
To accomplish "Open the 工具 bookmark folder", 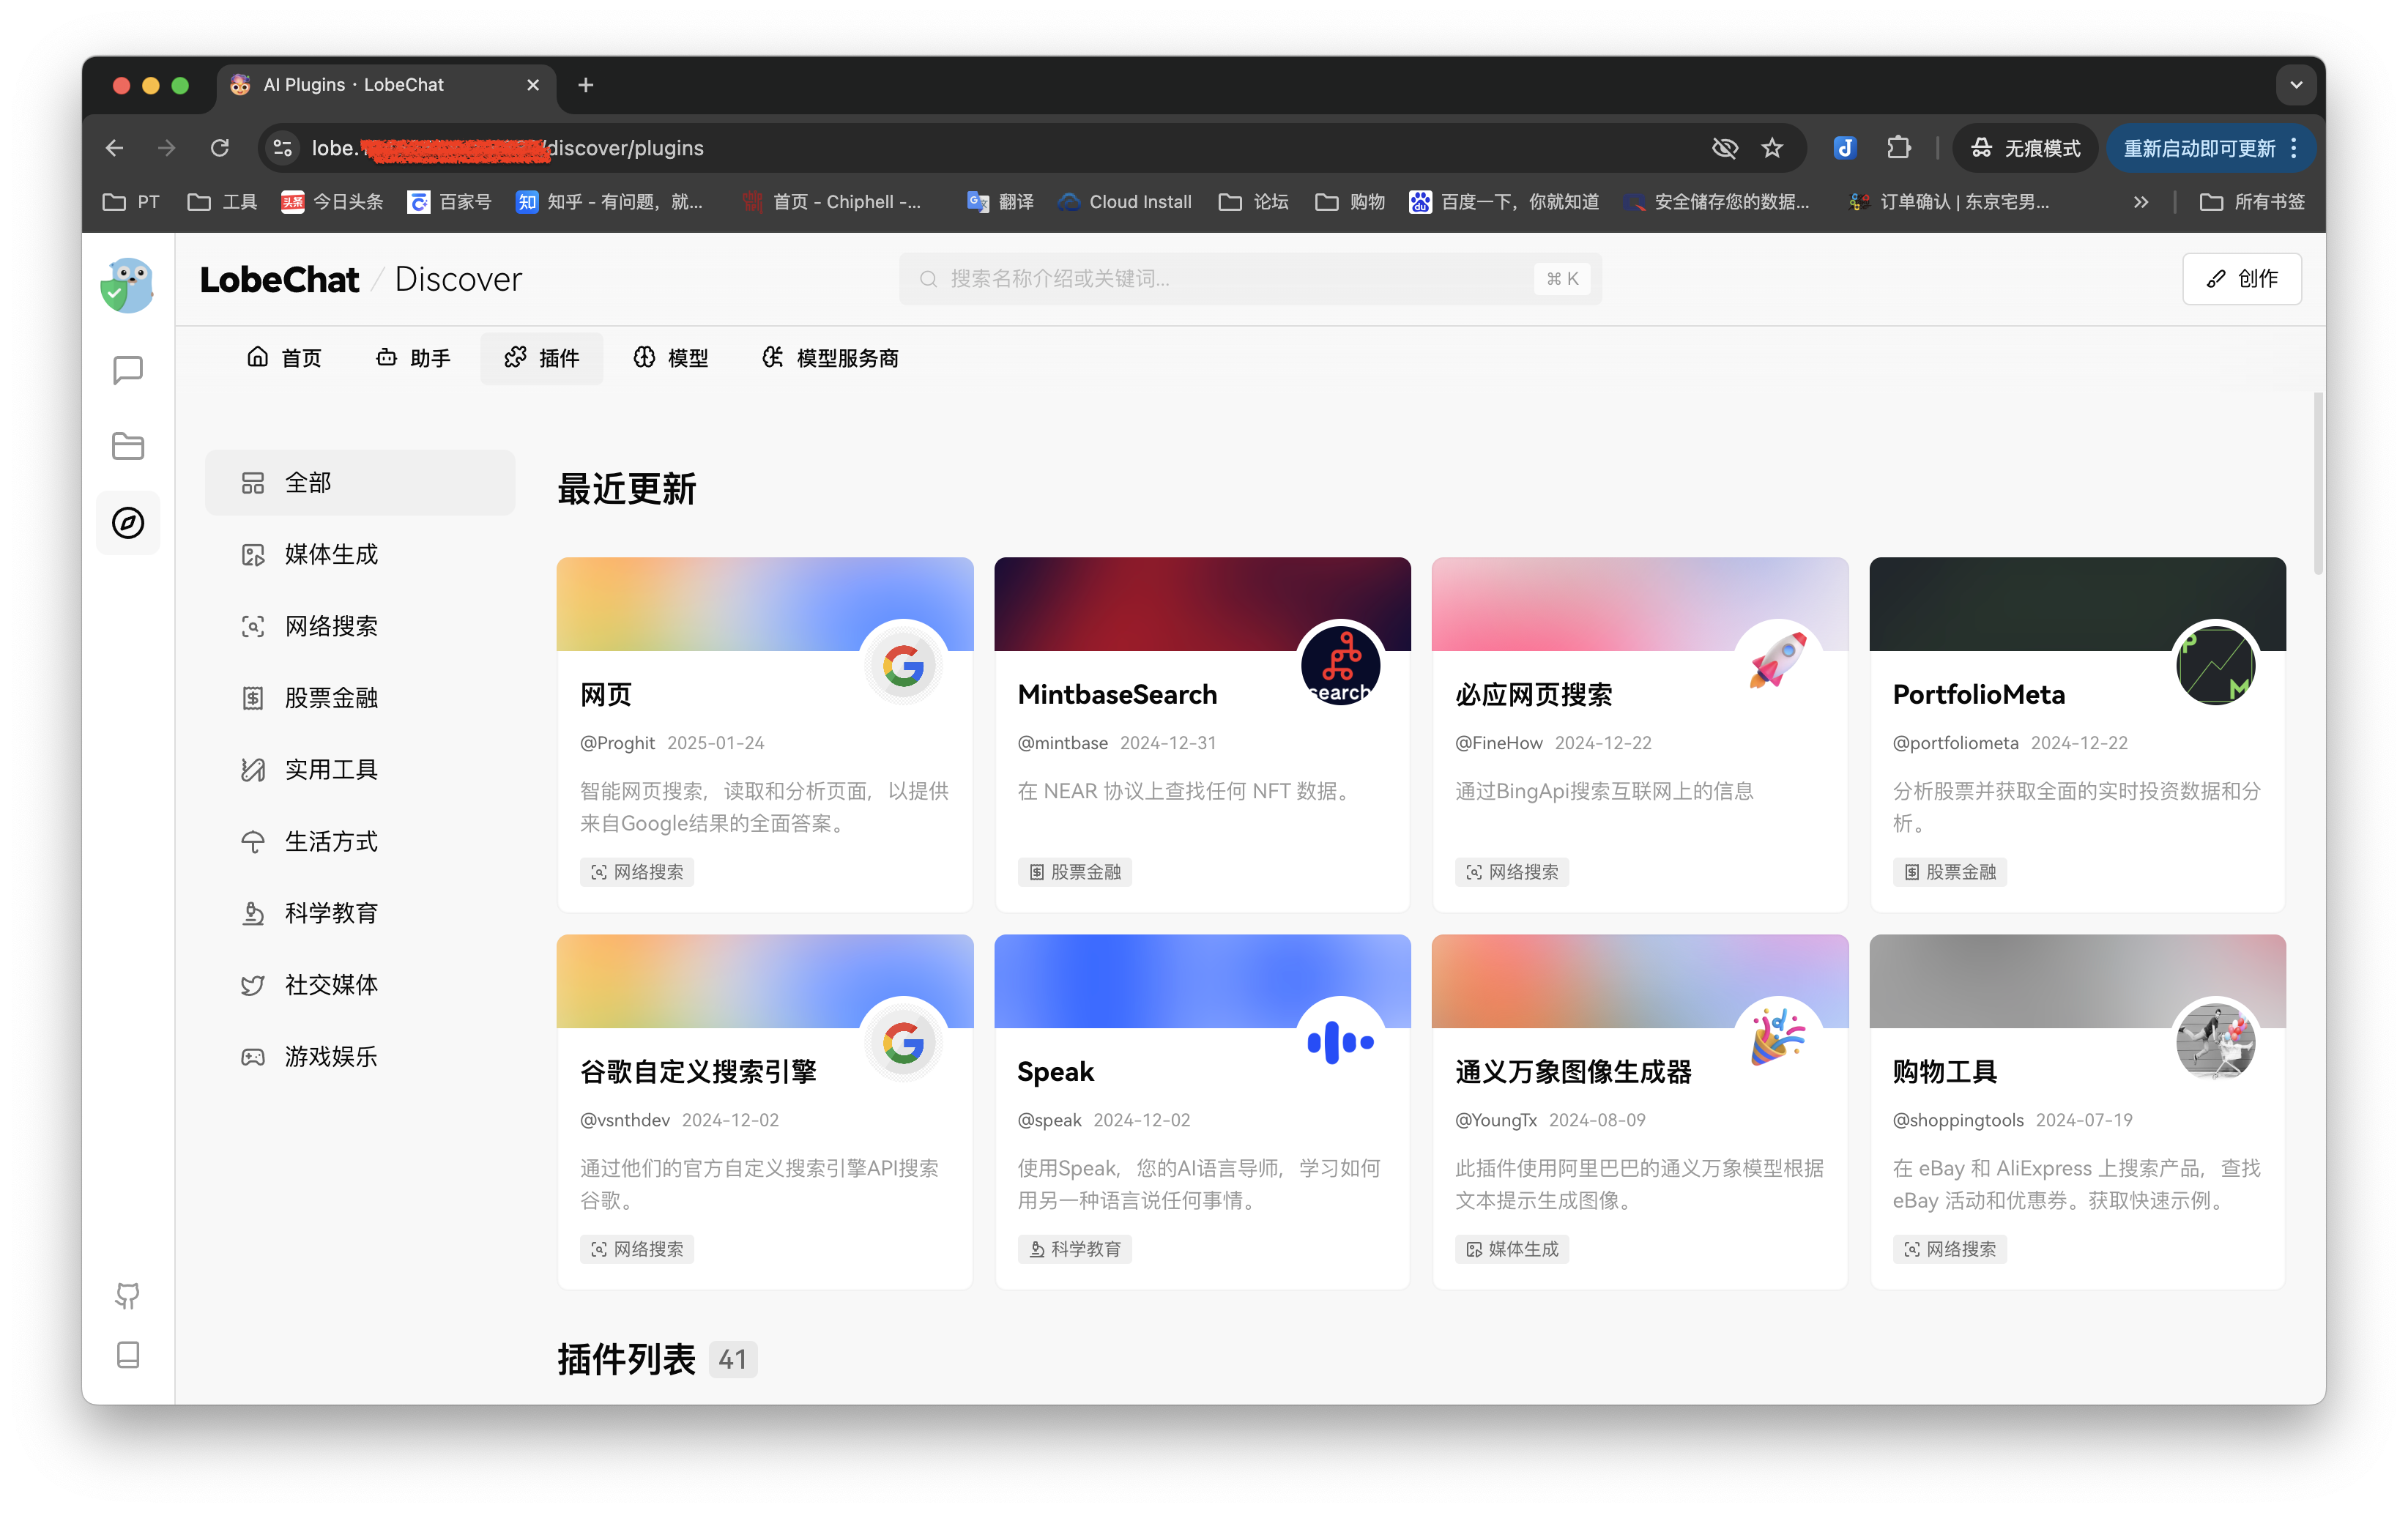I will pos(222,202).
